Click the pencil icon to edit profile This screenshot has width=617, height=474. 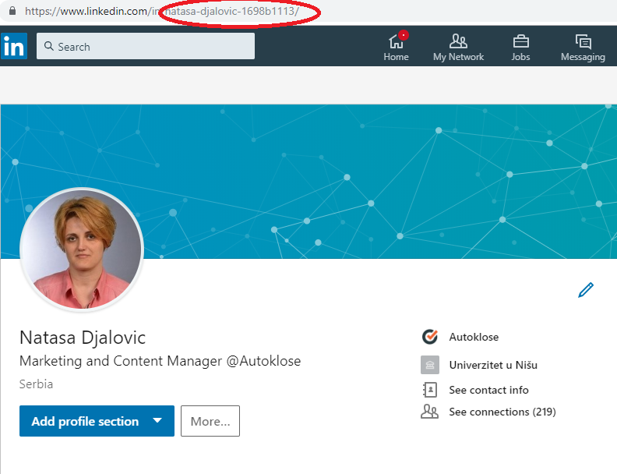point(586,290)
